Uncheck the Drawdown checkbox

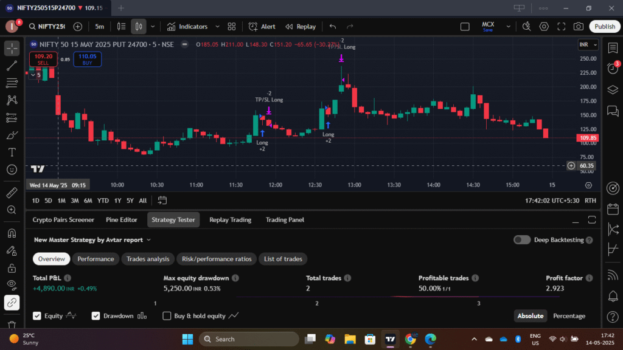(96, 316)
